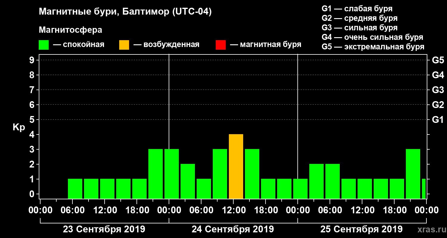Click 'G4 — очень сильная буря' description
447x238 pixels.
coord(372,37)
